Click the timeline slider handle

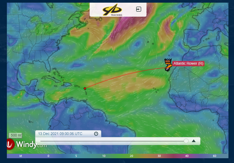pyautogui.click(x=186, y=141)
